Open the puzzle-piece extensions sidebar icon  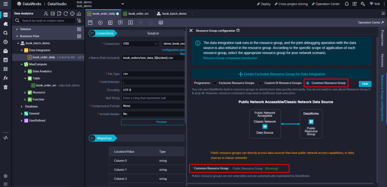click(5, 24)
